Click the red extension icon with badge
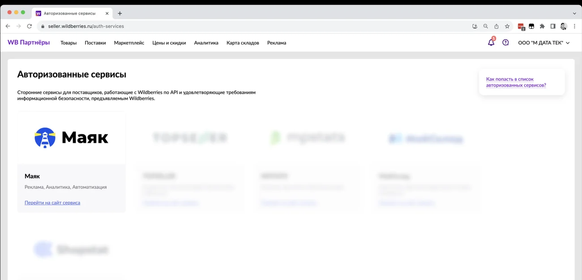582x280 pixels. click(521, 27)
